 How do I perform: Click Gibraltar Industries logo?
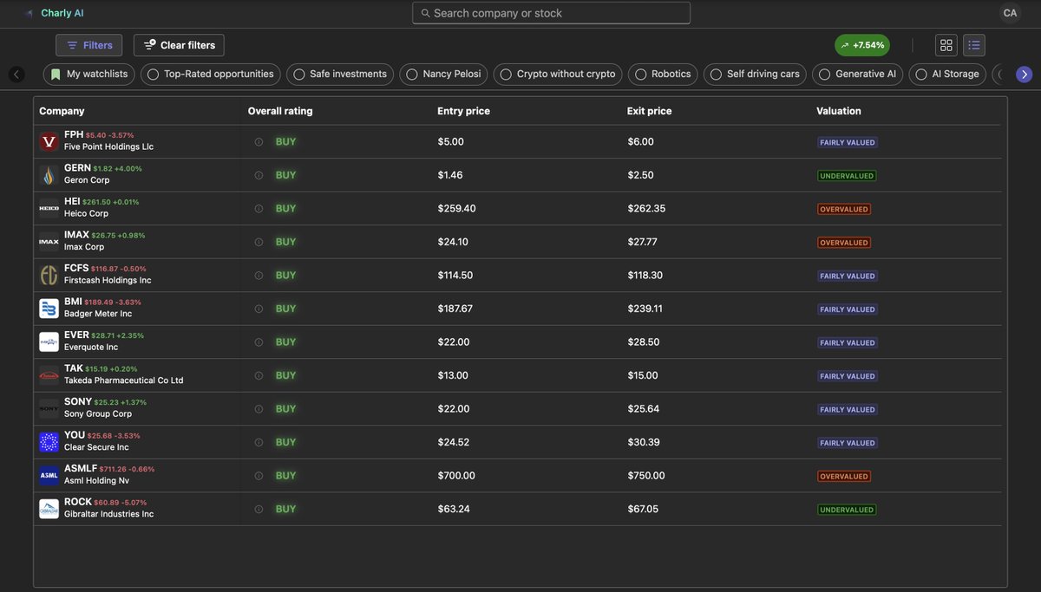49,509
